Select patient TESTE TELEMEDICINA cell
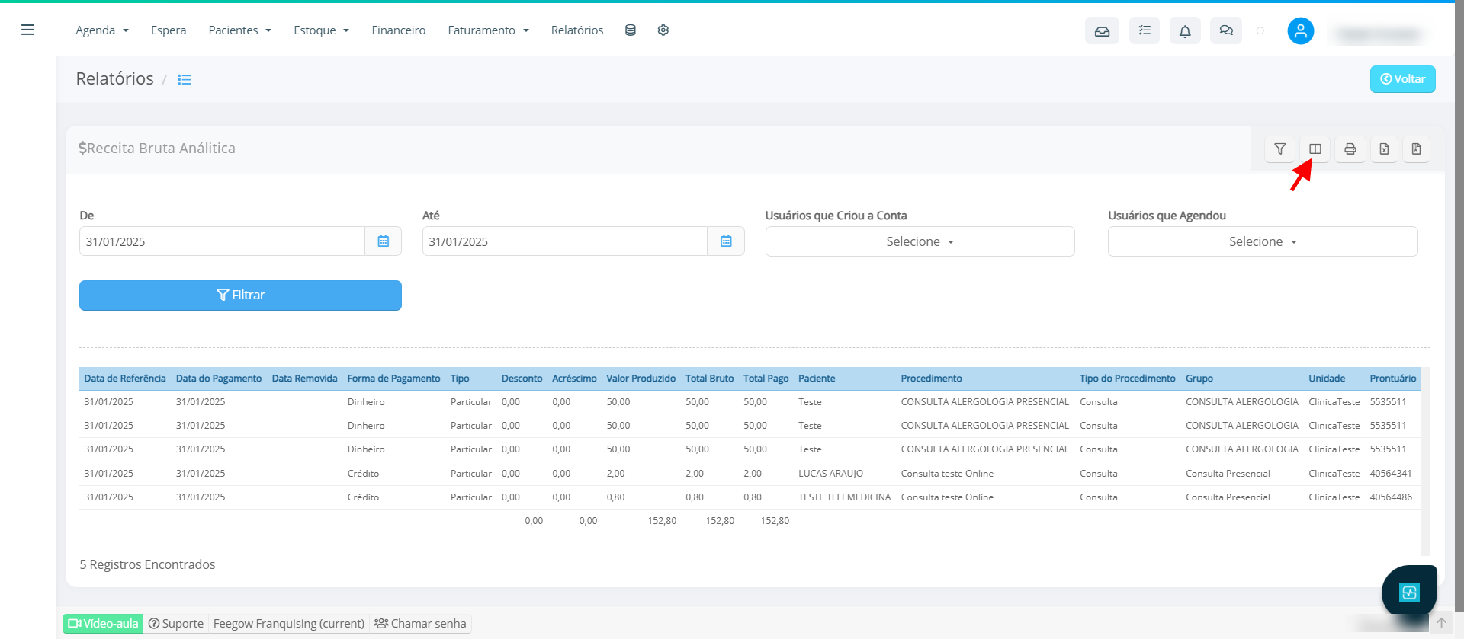Screen dimensions: 1464x639 point(844,497)
